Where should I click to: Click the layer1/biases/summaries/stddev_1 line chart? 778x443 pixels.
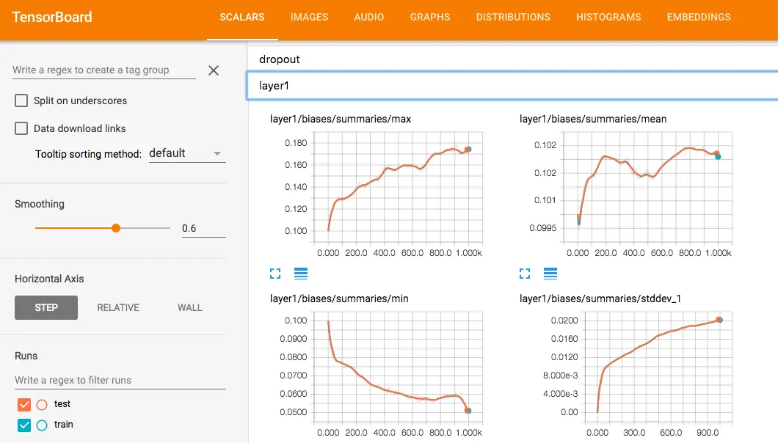coord(658,367)
